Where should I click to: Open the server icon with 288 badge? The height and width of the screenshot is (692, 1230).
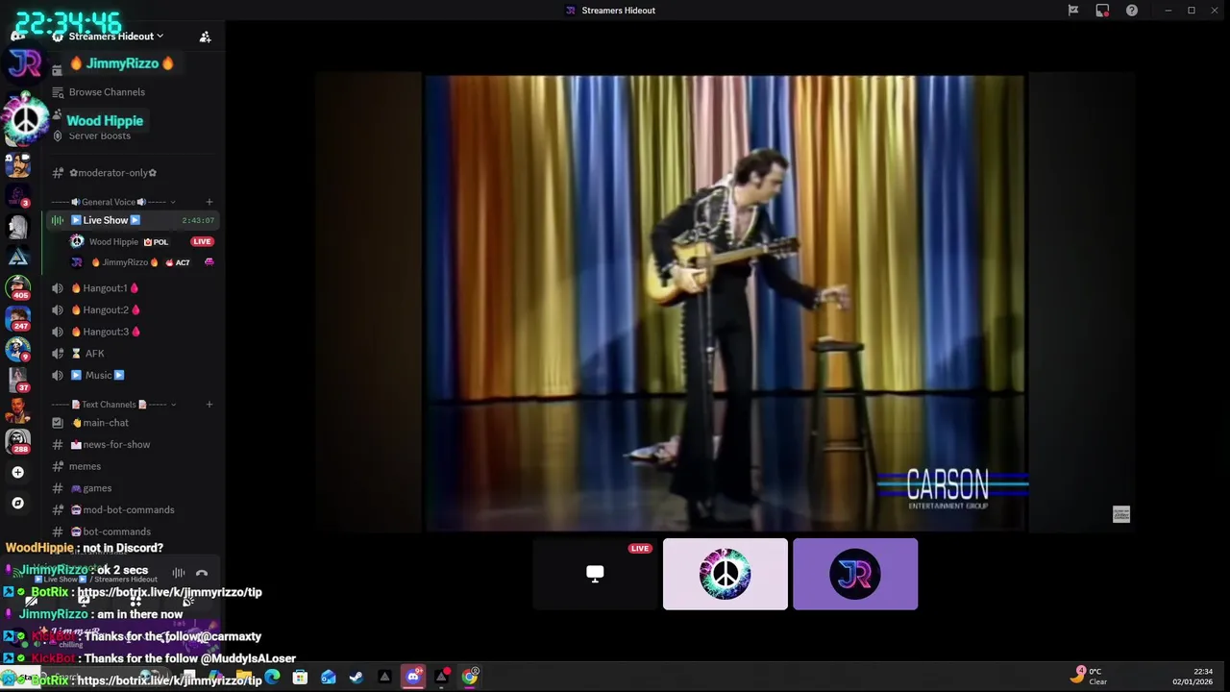click(18, 440)
